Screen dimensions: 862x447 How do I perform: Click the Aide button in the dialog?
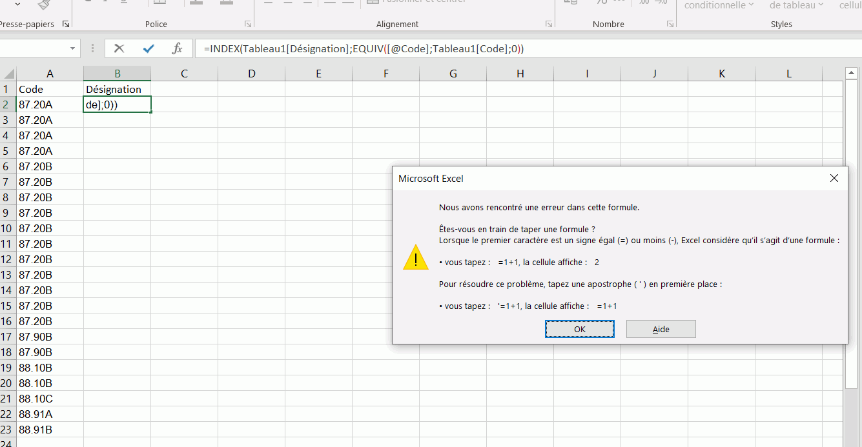(x=661, y=329)
